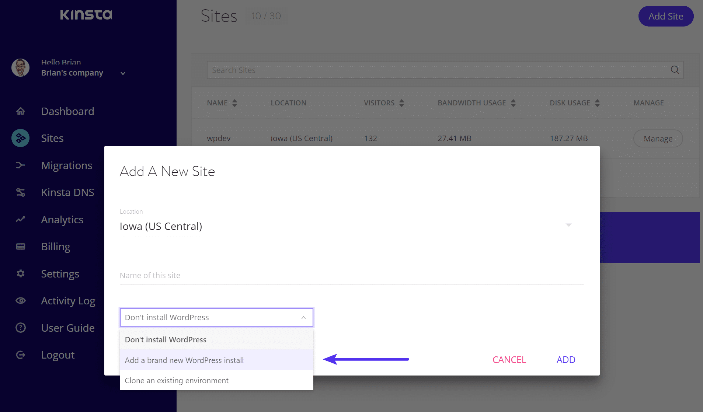Click the CANCEL button
The width and height of the screenshot is (703, 412).
point(509,360)
